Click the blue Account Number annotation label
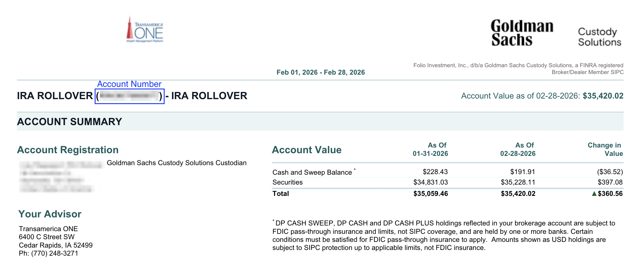The height and width of the screenshot is (261, 637). (x=129, y=84)
